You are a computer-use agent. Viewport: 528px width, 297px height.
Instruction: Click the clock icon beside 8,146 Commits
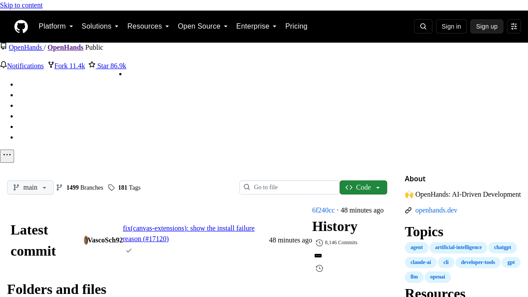[319, 243]
